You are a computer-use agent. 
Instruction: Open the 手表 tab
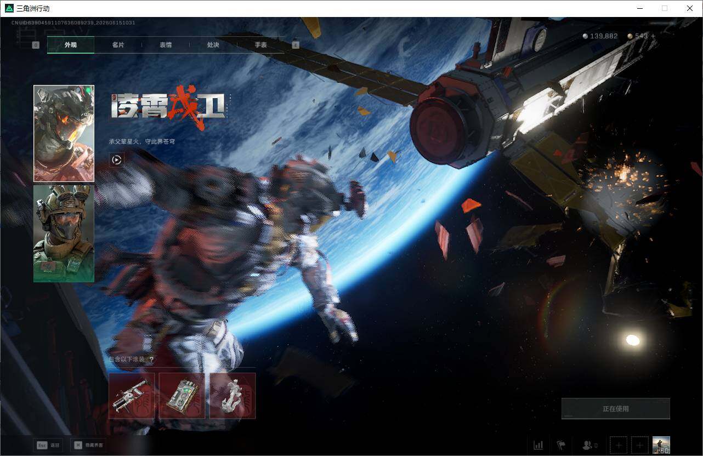point(260,45)
